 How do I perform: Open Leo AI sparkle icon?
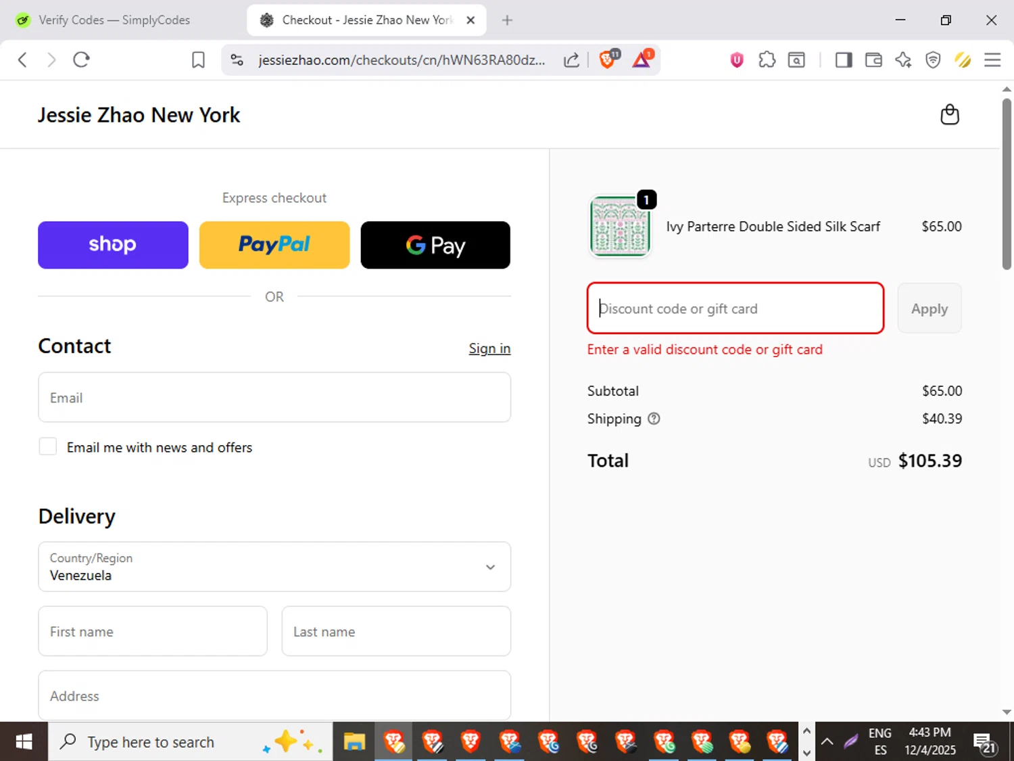click(x=903, y=60)
